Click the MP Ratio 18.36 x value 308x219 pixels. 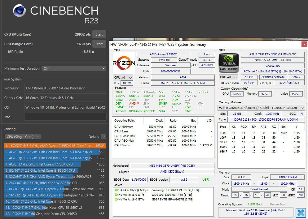88,52
